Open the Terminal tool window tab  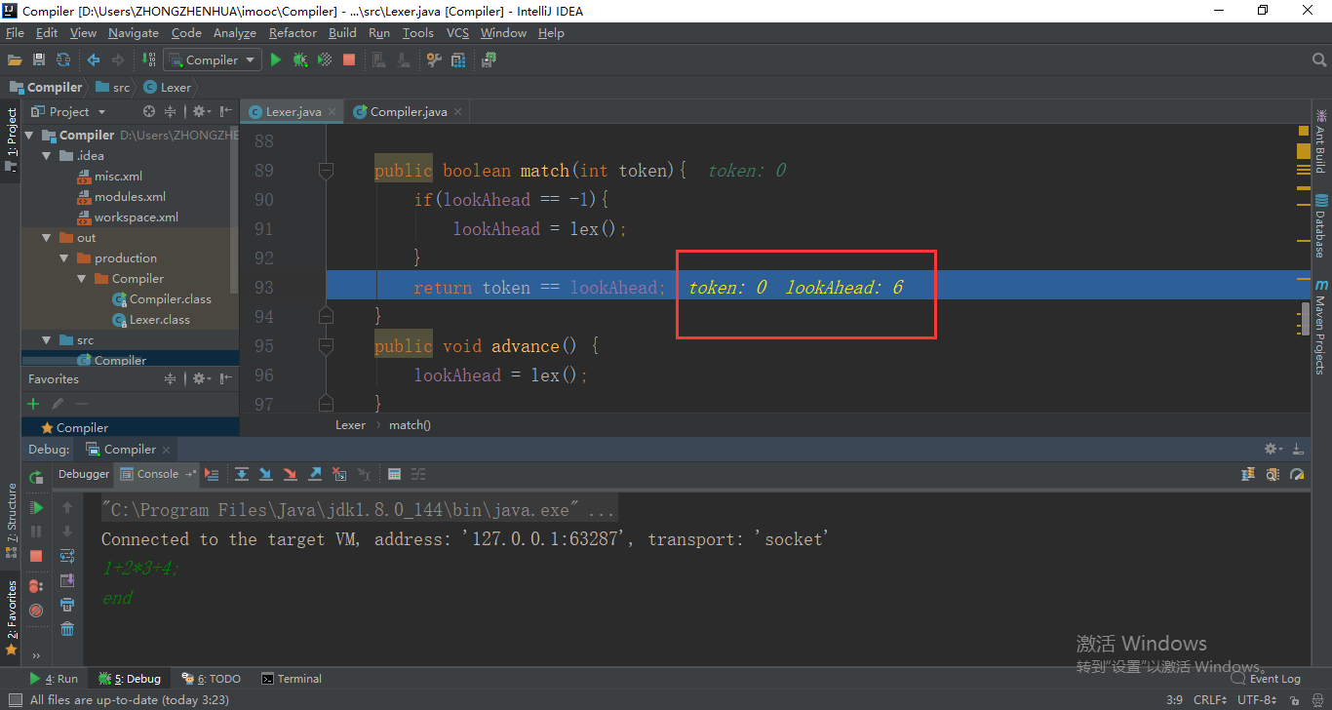pos(291,679)
